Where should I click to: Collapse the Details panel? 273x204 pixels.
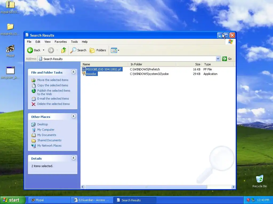pos(74,158)
